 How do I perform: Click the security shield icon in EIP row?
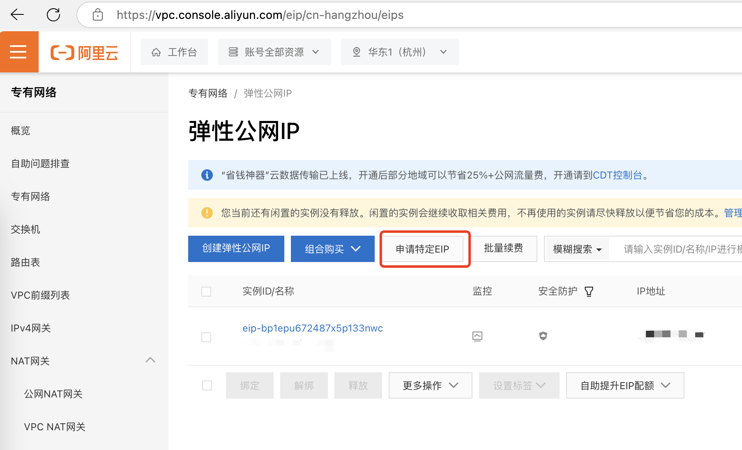point(543,336)
